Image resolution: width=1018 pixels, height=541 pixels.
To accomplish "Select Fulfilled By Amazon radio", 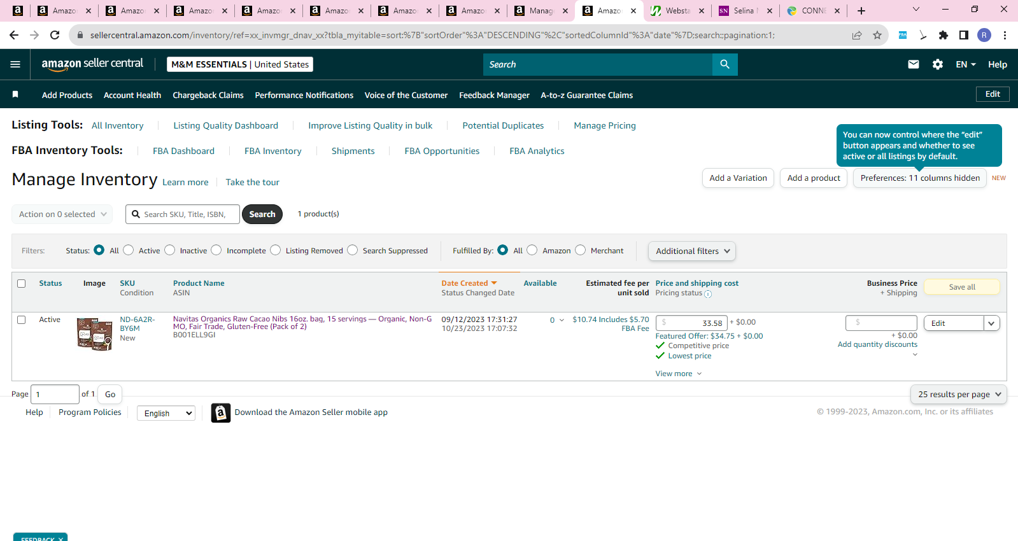I will point(532,250).
